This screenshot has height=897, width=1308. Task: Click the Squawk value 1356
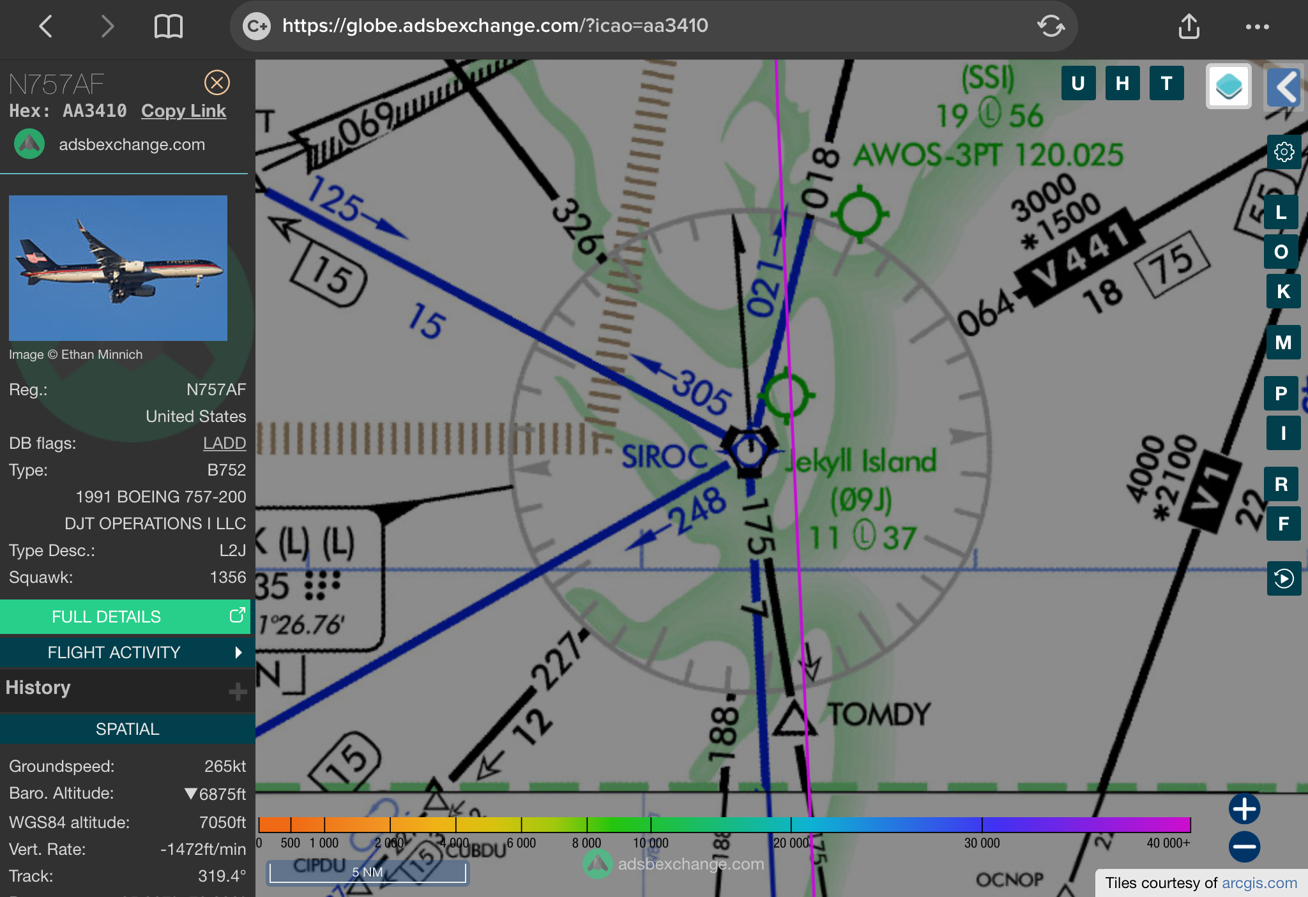[228, 577]
